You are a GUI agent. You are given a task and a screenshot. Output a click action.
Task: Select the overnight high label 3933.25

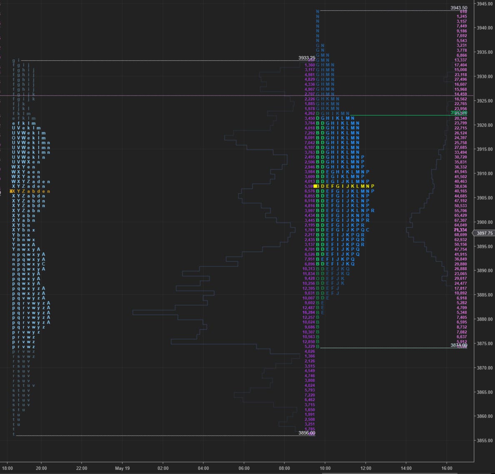tap(307, 58)
